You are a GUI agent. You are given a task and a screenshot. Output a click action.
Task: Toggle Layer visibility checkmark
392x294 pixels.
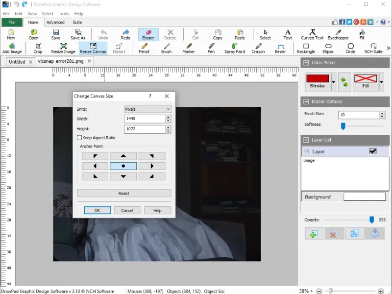coord(373,151)
